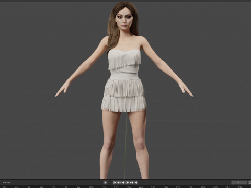Jump to the previous keyframe
This screenshot has height=188, width=251.
point(119,182)
